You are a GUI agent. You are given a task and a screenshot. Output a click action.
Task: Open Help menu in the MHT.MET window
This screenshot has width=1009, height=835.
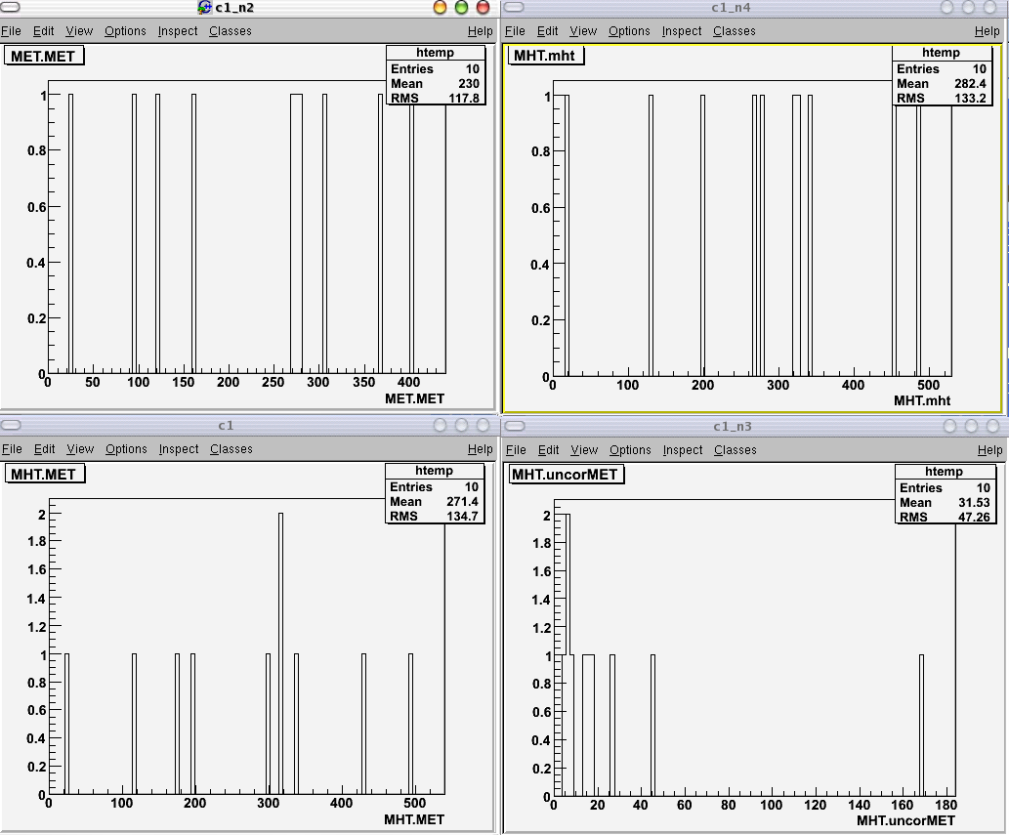click(x=480, y=449)
